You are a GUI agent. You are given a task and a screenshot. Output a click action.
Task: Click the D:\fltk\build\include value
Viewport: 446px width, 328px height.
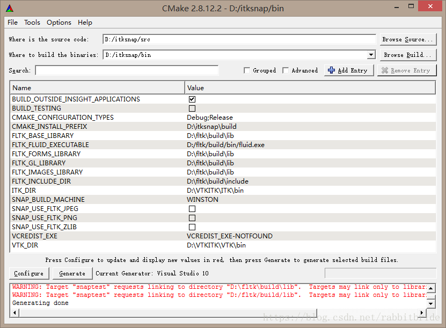217,181
